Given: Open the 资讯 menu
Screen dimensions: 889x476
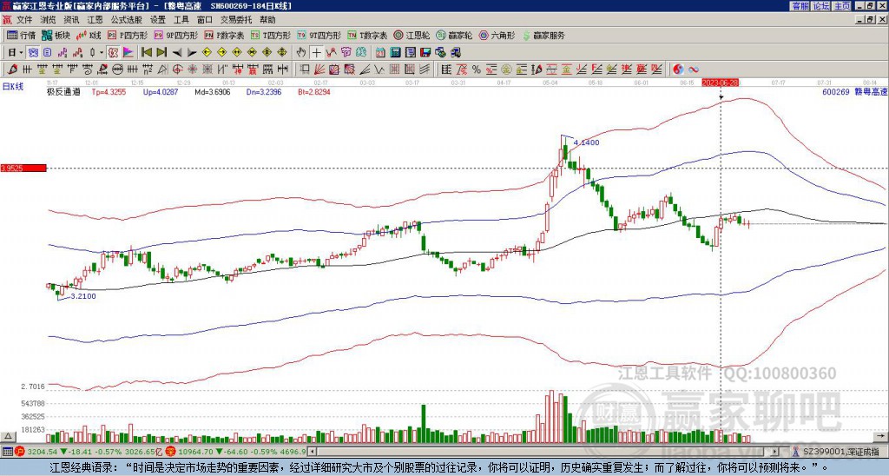Looking at the screenshot, I should [71, 20].
